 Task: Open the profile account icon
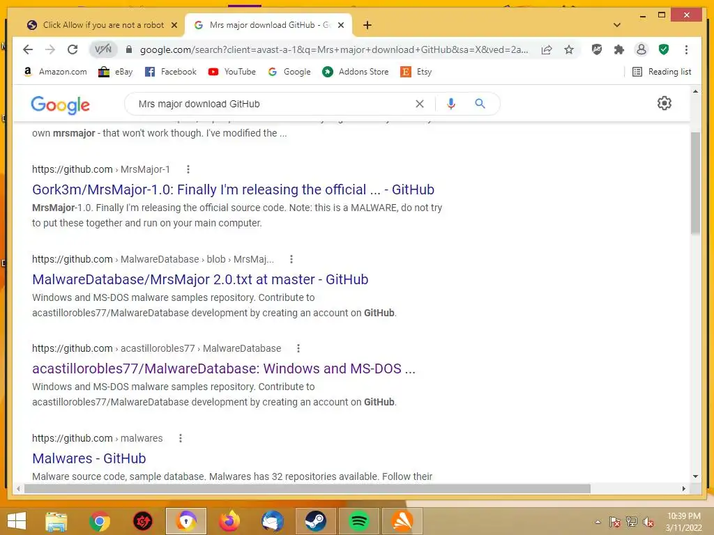(641, 49)
